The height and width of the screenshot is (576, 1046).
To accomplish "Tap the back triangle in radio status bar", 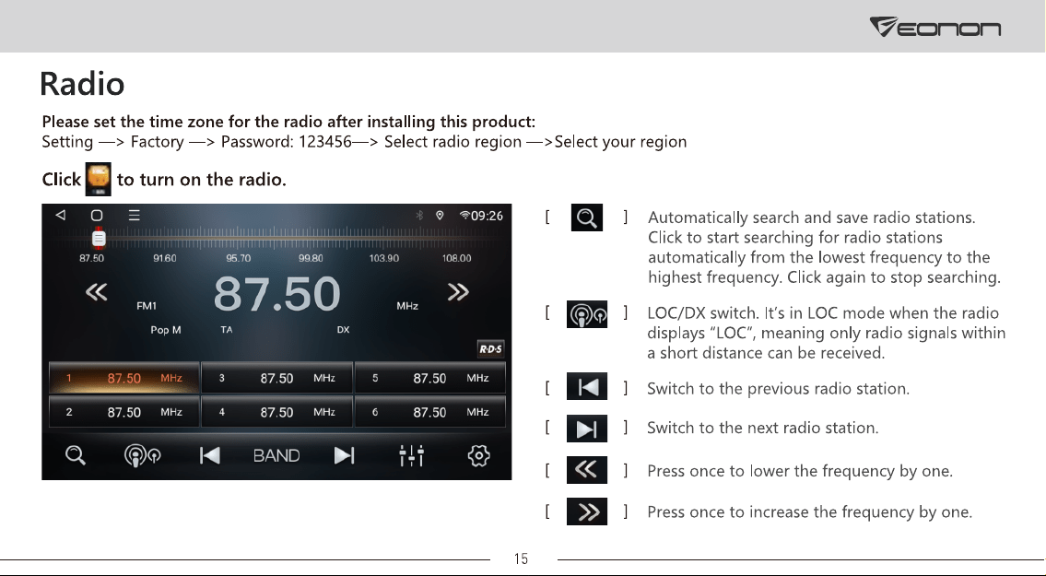I will [61, 215].
